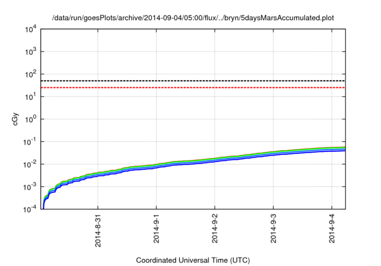This screenshot has width=381, height=266.
Task: Click the 10^3 y-axis label
Action: [x=31, y=52]
